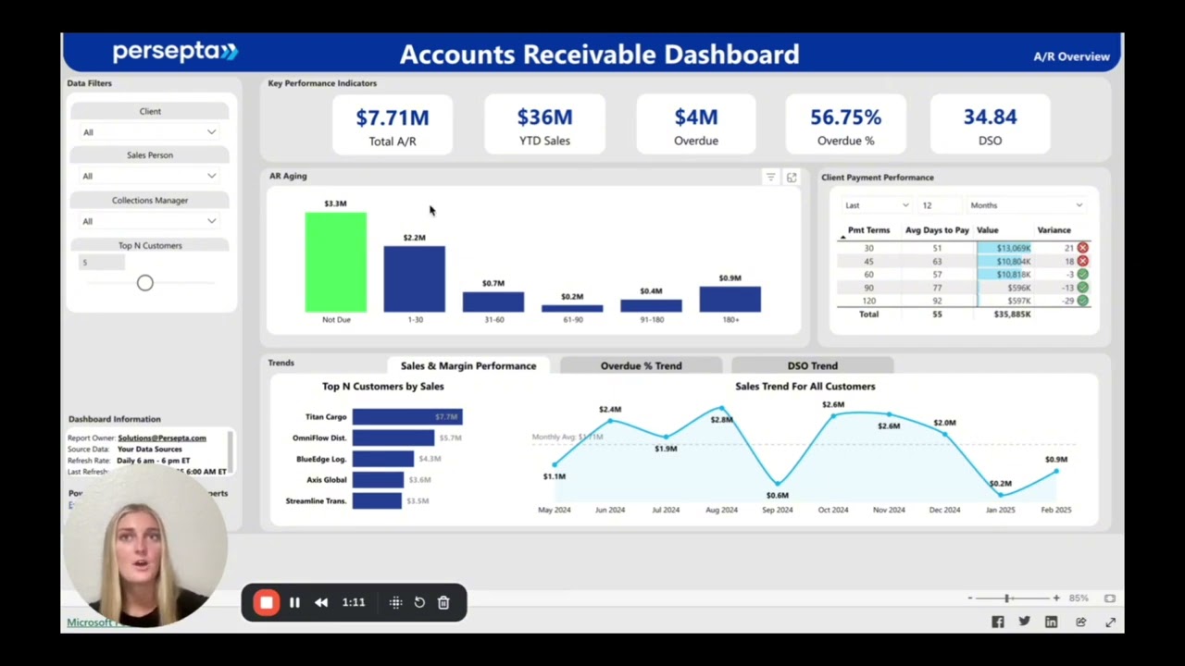
Task: Restart the recording with circular arrow icon
Action: point(419,602)
